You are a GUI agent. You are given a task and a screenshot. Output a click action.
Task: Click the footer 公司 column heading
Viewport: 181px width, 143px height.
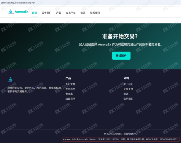126,78
